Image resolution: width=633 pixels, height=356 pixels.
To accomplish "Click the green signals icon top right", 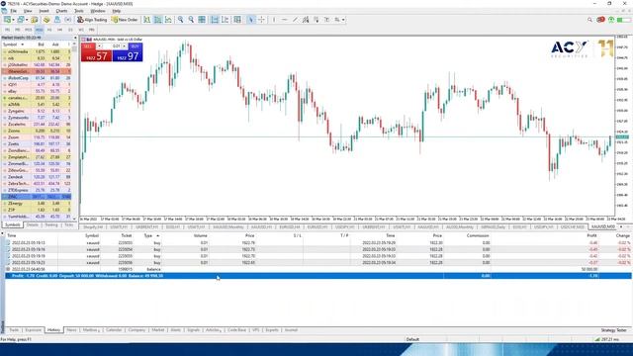I will click(x=611, y=20).
